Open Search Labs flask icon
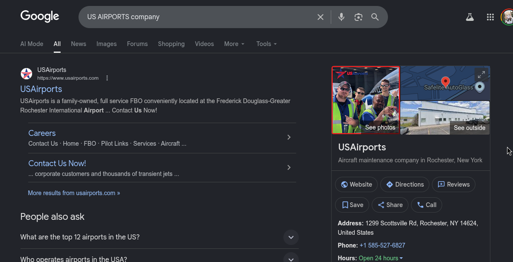 coord(470,17)
